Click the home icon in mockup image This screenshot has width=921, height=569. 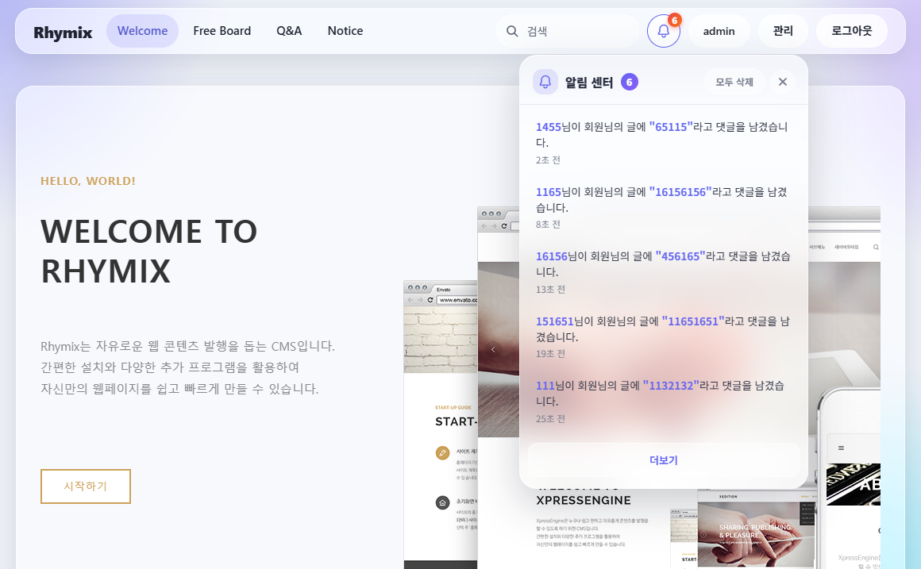click(442, 502)
